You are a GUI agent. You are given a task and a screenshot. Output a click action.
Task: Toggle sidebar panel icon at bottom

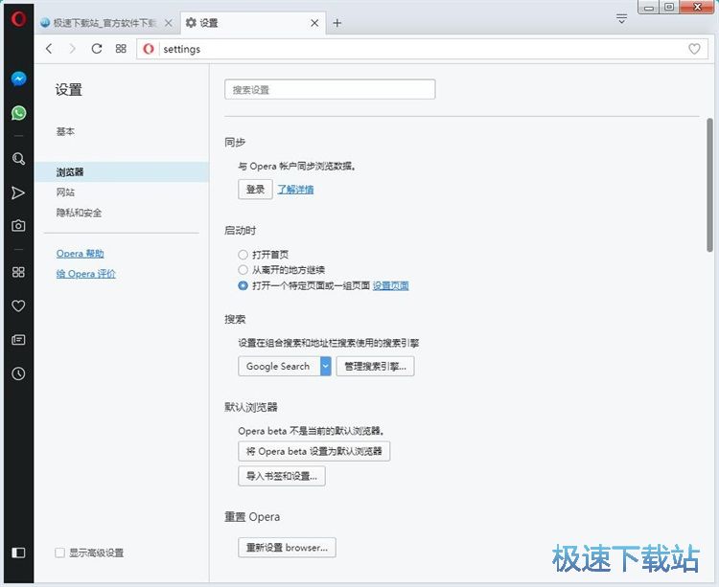(18, 553)
